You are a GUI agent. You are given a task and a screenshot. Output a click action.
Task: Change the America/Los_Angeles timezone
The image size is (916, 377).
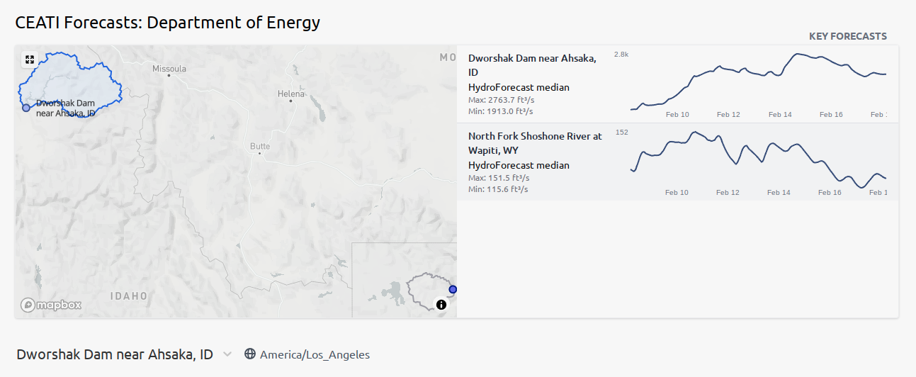pyautogui.click(x=315, y=354)
